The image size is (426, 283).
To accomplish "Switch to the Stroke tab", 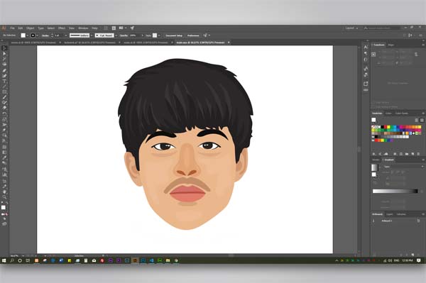I will (x=376, y=160).
